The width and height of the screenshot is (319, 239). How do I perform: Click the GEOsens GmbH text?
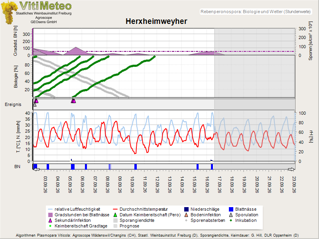pos(44,22)
